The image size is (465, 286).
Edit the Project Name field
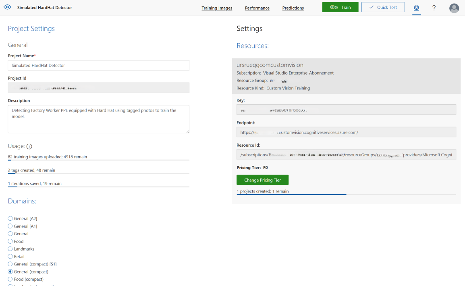(x=98, y=65)
